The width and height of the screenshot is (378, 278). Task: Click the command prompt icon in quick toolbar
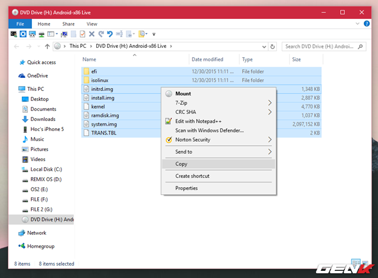click(x=14, y=34)
